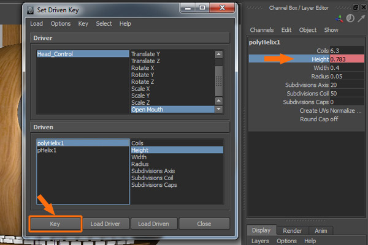Click the Width value field 0.4
Image resolution: width=368 pixels, height=245 pixels.
click(x=347, y=68)
